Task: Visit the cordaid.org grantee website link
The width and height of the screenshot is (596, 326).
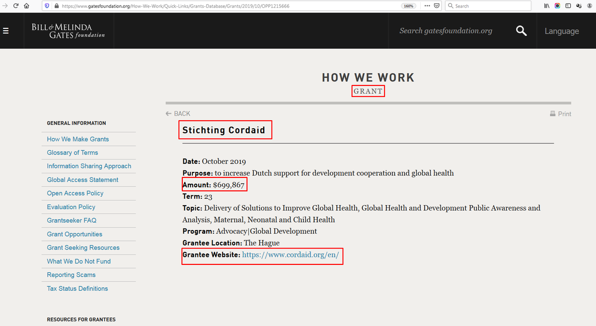Action: (x=291, y=255)
